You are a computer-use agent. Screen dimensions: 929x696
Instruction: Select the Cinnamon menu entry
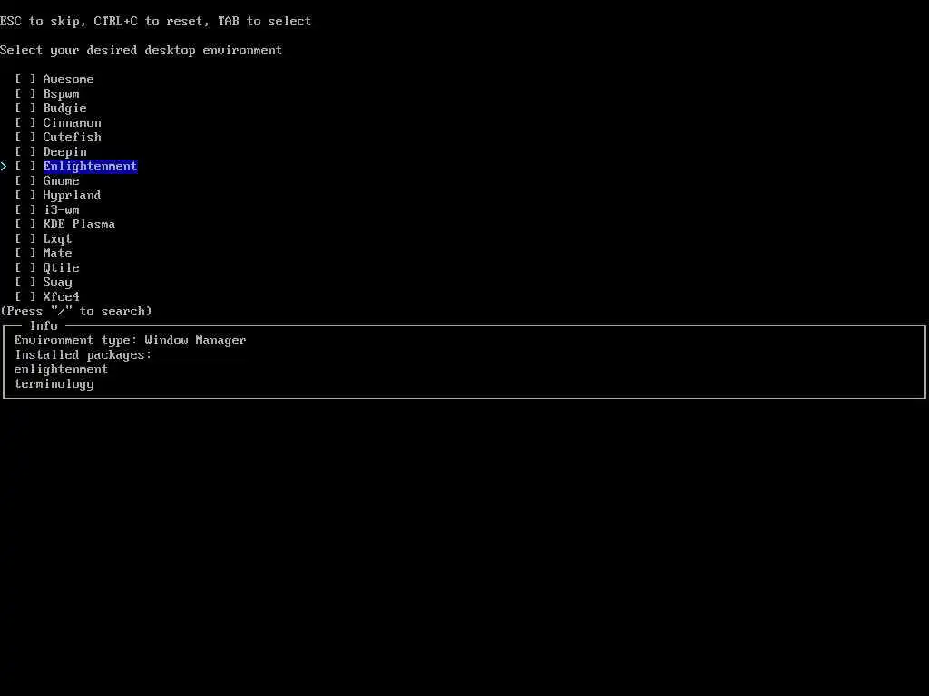tap(72, 122)
